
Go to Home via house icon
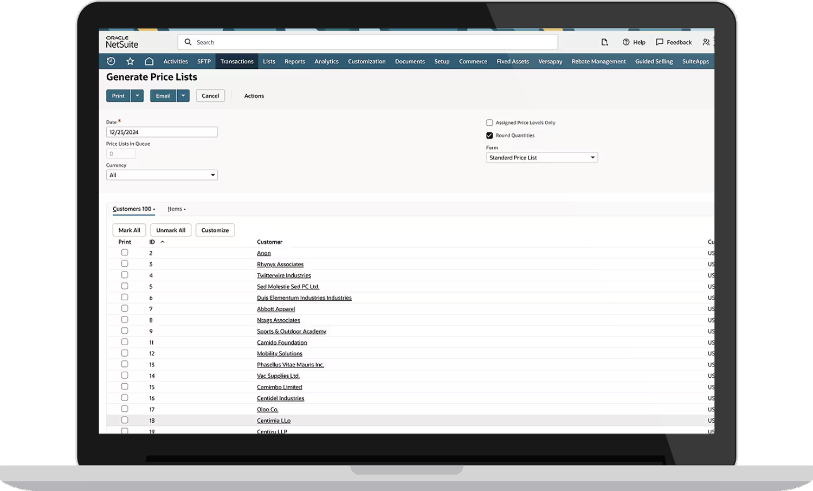[x=149, y=61]
